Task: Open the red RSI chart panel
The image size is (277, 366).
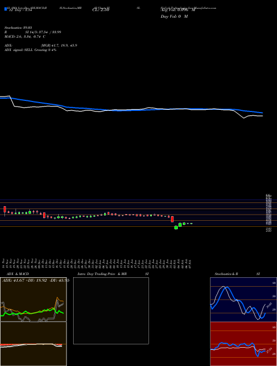Action: click(243, 344)
